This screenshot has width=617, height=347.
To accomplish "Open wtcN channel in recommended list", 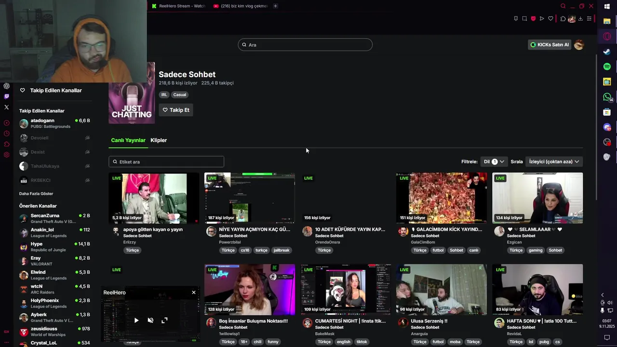I will (x=54, y=289).
